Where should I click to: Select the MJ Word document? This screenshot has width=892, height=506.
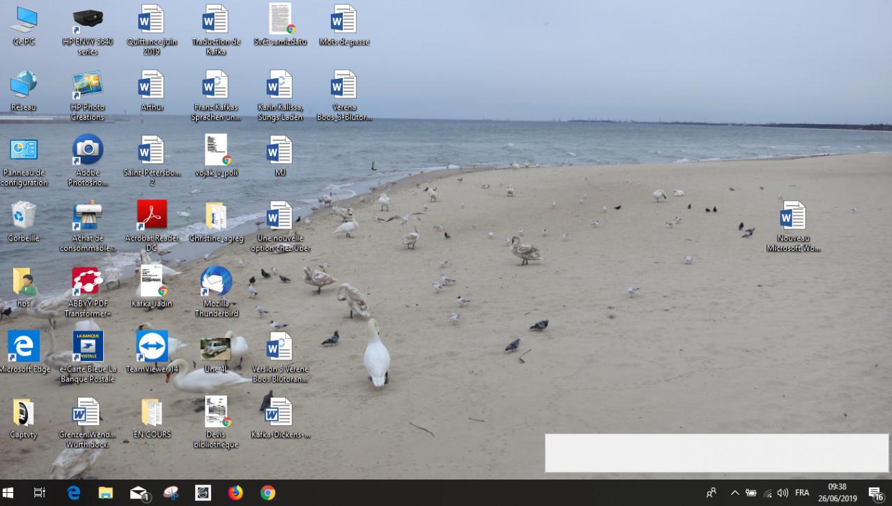(280, 157)
